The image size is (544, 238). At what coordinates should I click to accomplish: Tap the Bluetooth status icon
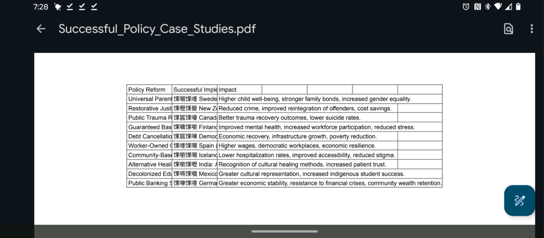click(487, 7)
